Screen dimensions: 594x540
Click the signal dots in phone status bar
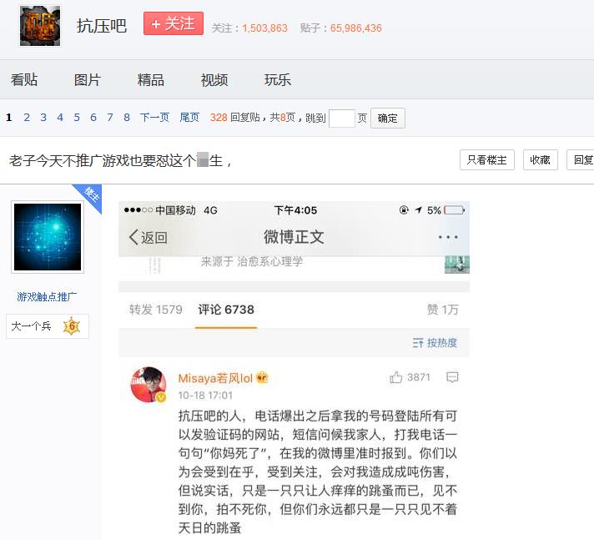click(138, 210)
